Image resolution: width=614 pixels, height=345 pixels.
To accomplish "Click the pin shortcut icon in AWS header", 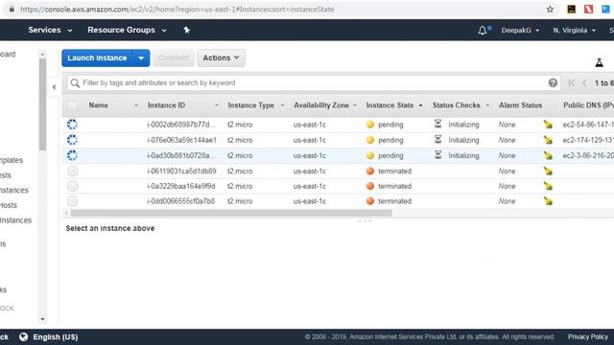I will coord(187,30).
